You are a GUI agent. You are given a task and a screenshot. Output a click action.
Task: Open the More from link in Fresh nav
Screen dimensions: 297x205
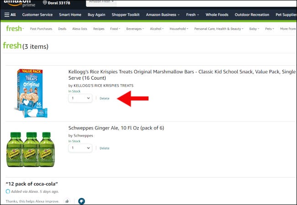pos(288,29)
